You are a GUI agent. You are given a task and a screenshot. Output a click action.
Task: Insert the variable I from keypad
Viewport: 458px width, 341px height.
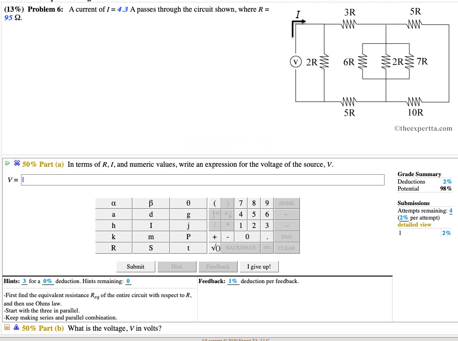(x=151, y=226)
